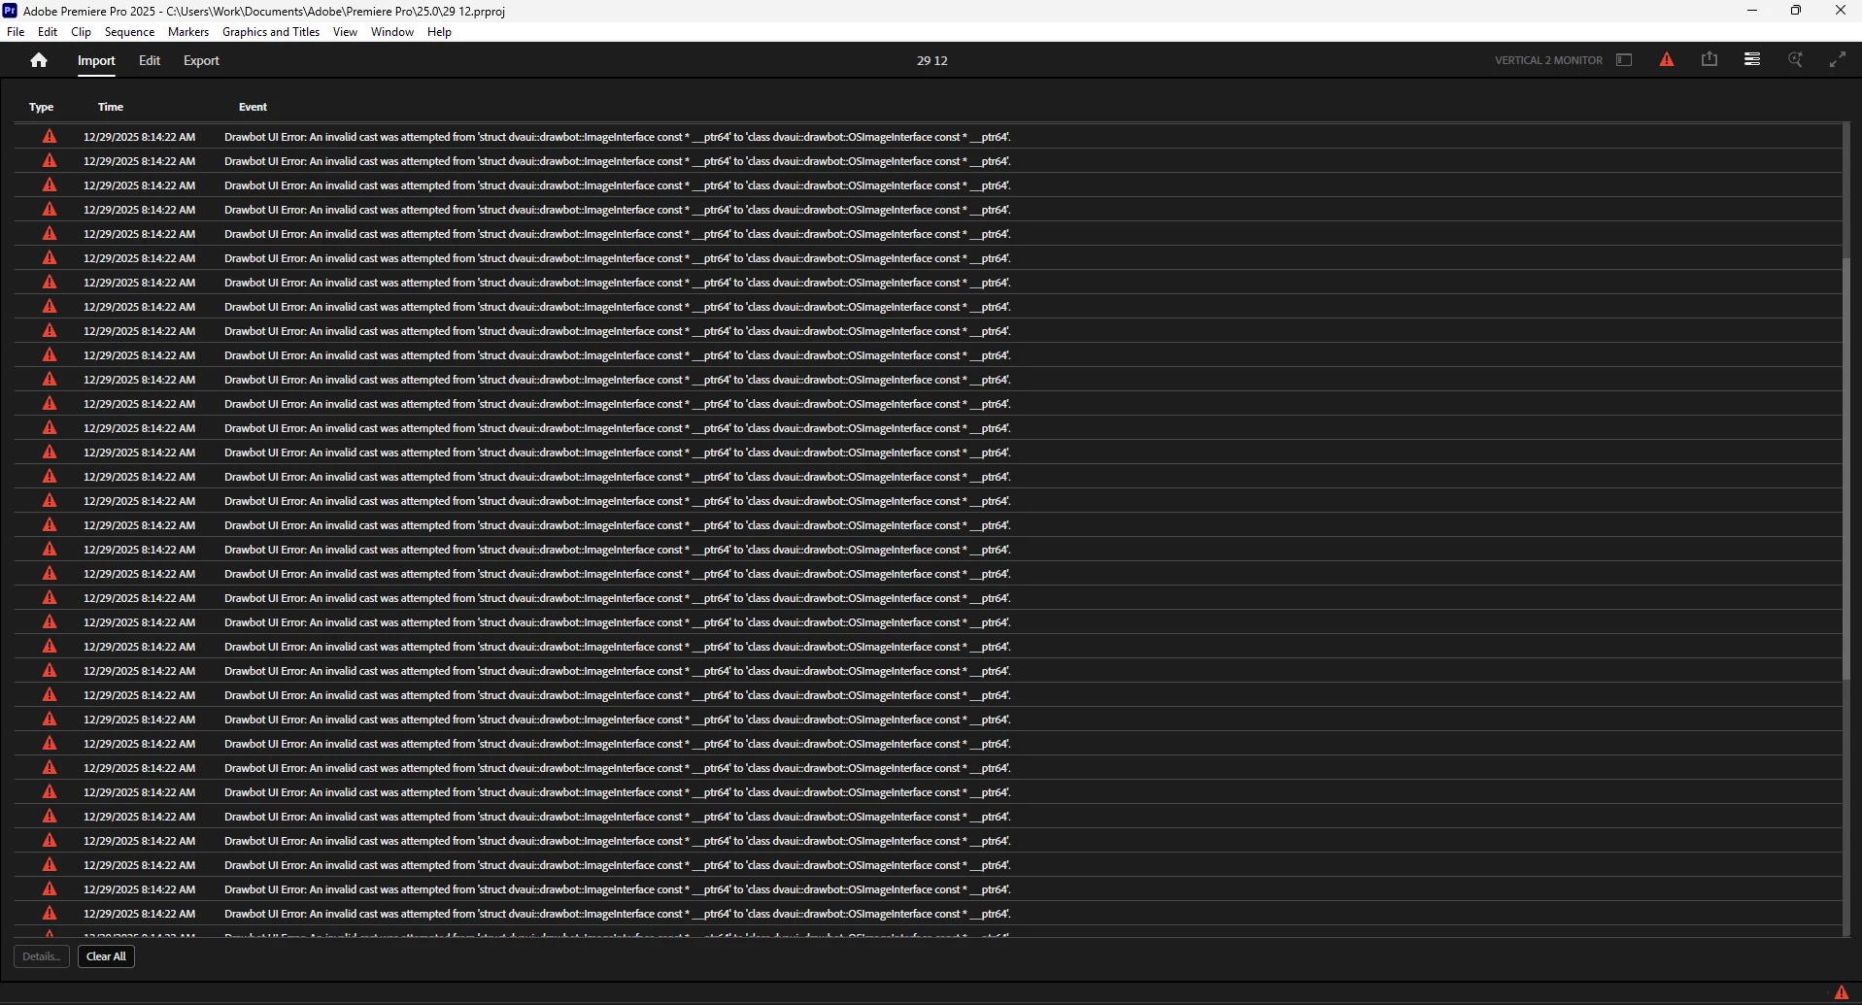
Task: Sort by the Event column header
Action: click(253, 107)
